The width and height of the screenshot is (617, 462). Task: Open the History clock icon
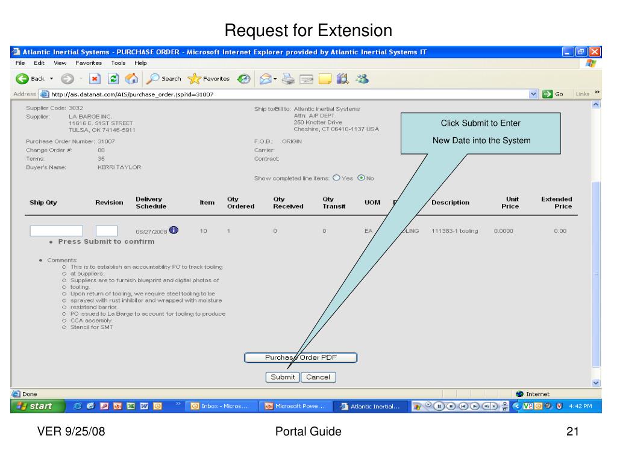coord(243,79)
